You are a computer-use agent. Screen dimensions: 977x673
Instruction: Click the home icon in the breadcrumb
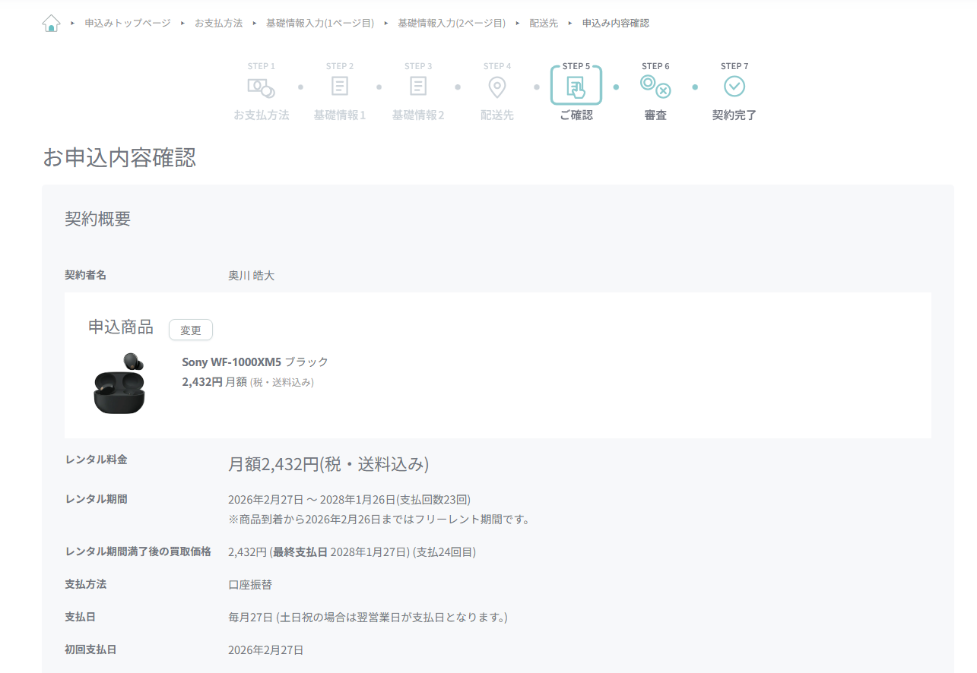50,22
